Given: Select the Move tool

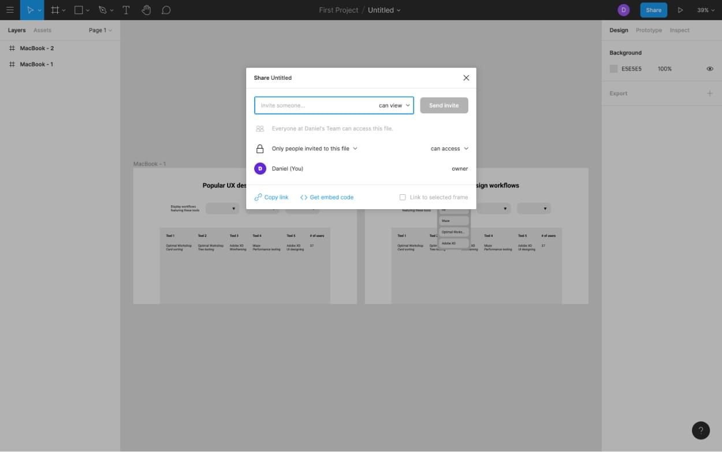Looking at the screenshot, I should point(31,10).
